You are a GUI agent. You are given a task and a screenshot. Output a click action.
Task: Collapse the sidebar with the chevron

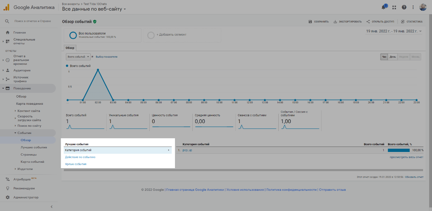pyautogui.click(x=51, y=207)
